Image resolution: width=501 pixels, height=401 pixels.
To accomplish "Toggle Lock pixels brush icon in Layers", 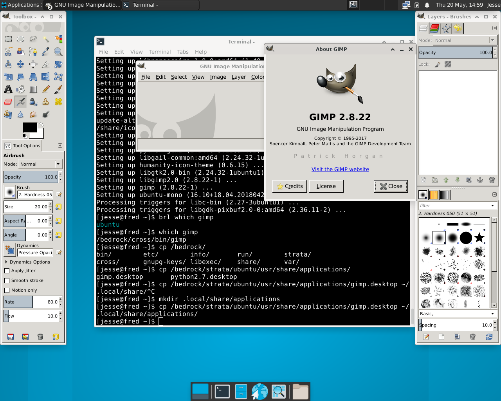I will point(438,64).
